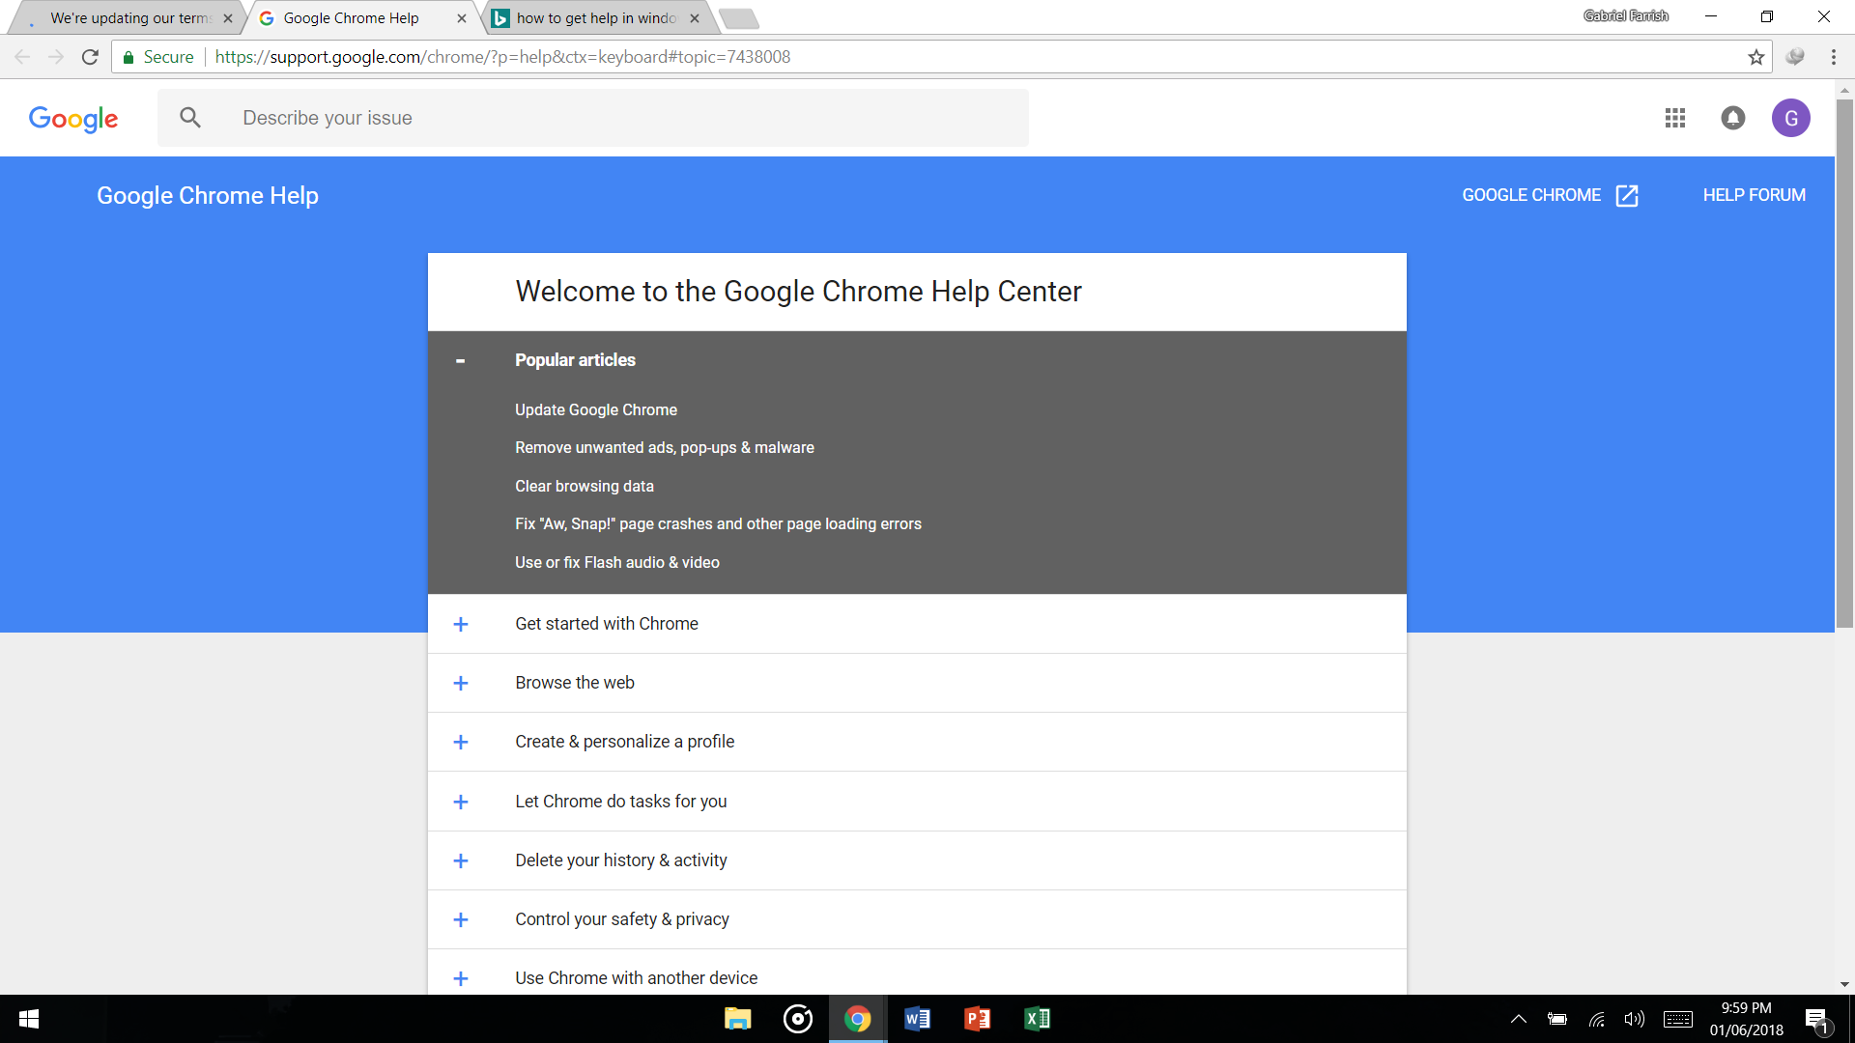Viewport: 1855px width, 1043px height.
Task: Bookmark this page with star icon
Action: point(1755,57)
